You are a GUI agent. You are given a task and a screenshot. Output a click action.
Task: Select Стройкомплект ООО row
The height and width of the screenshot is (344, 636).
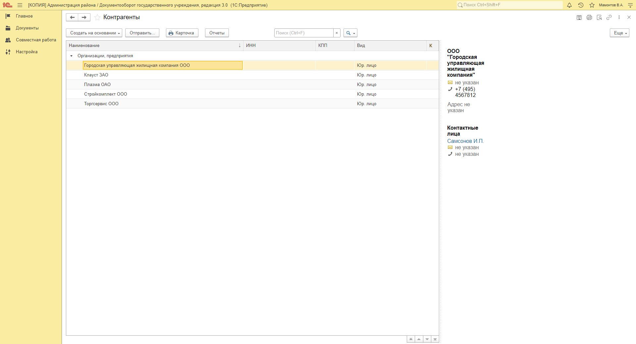(x=252, y=94)
